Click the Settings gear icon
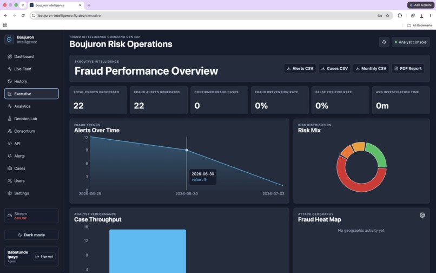 [x=9, y=193]
